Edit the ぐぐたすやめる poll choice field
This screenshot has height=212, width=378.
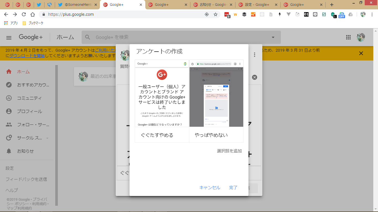[x=162, y=135]
